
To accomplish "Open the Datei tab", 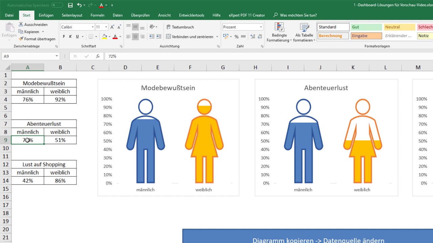I will [x=9, y=15].
